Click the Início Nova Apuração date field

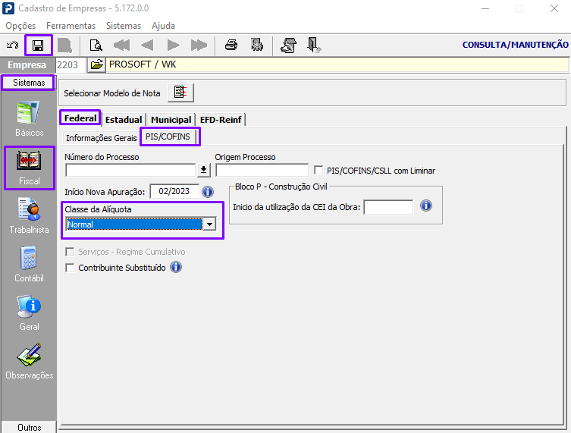pyautogui.click(x=174, y=192)
